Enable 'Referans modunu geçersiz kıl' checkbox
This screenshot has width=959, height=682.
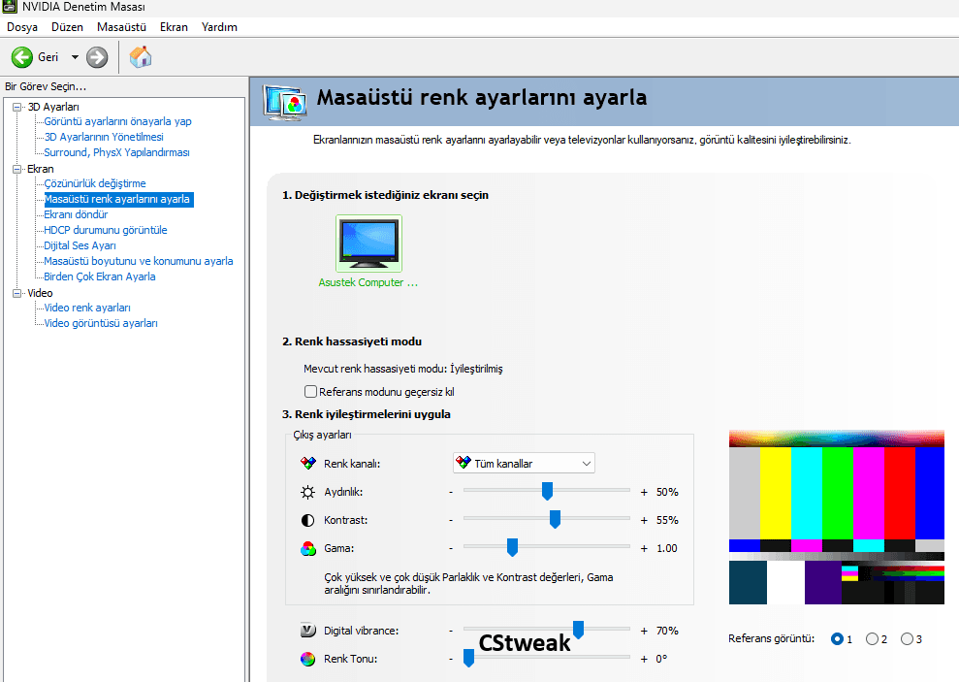(311, 392)
